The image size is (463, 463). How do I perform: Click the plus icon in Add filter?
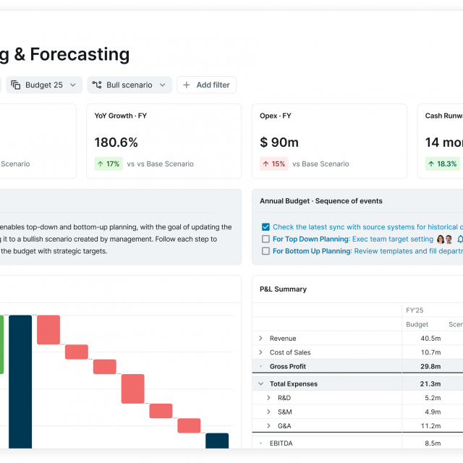(187, 85)
